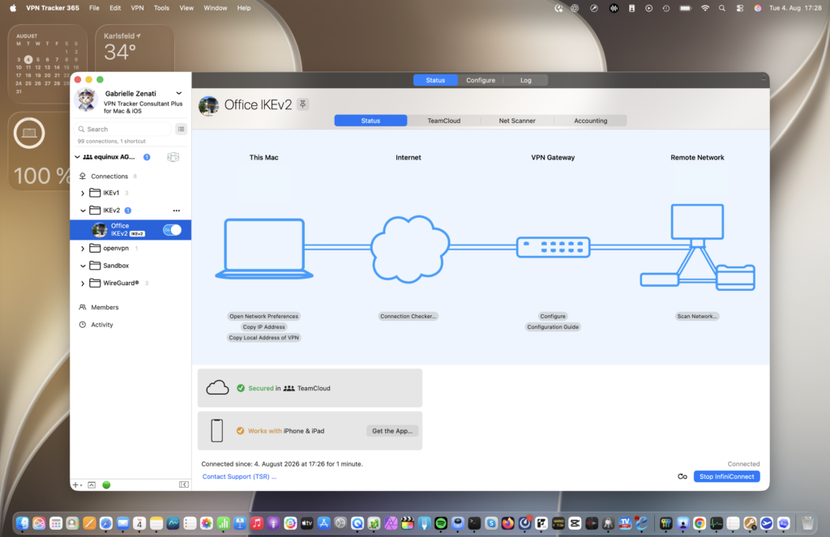Click the collapse sidebar icon at bottom
The image size is (830, 537).
click(x=184, y=484)
